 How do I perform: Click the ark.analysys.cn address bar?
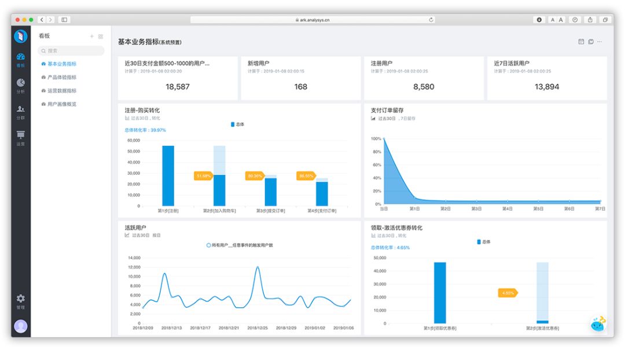(312, 20)
